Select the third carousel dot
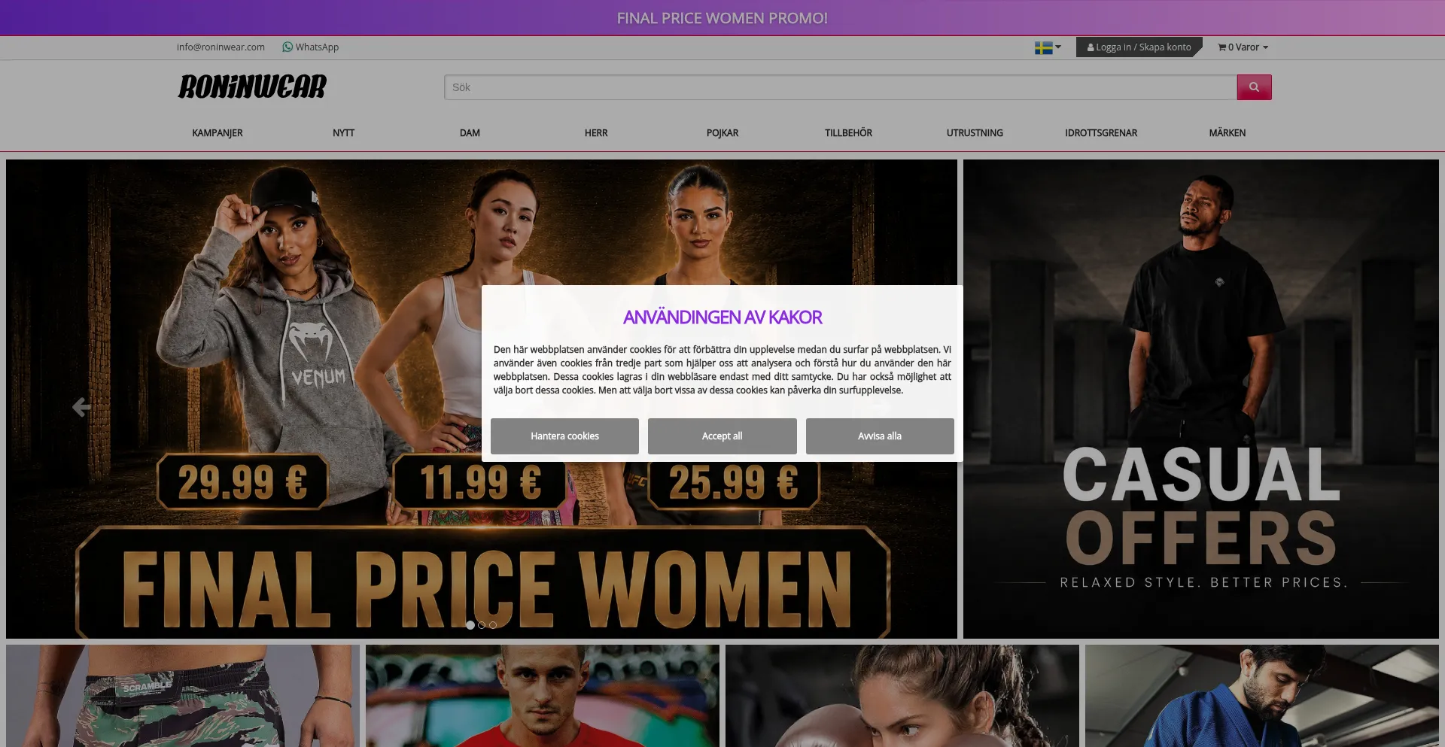Image resolution: width=1445 pixels, height=747 pixels. pos(493,625)
